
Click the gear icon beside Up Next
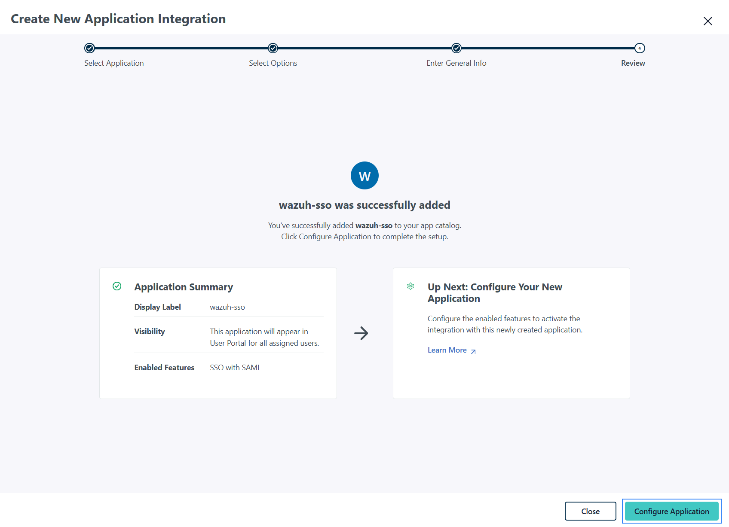(410, 286)
